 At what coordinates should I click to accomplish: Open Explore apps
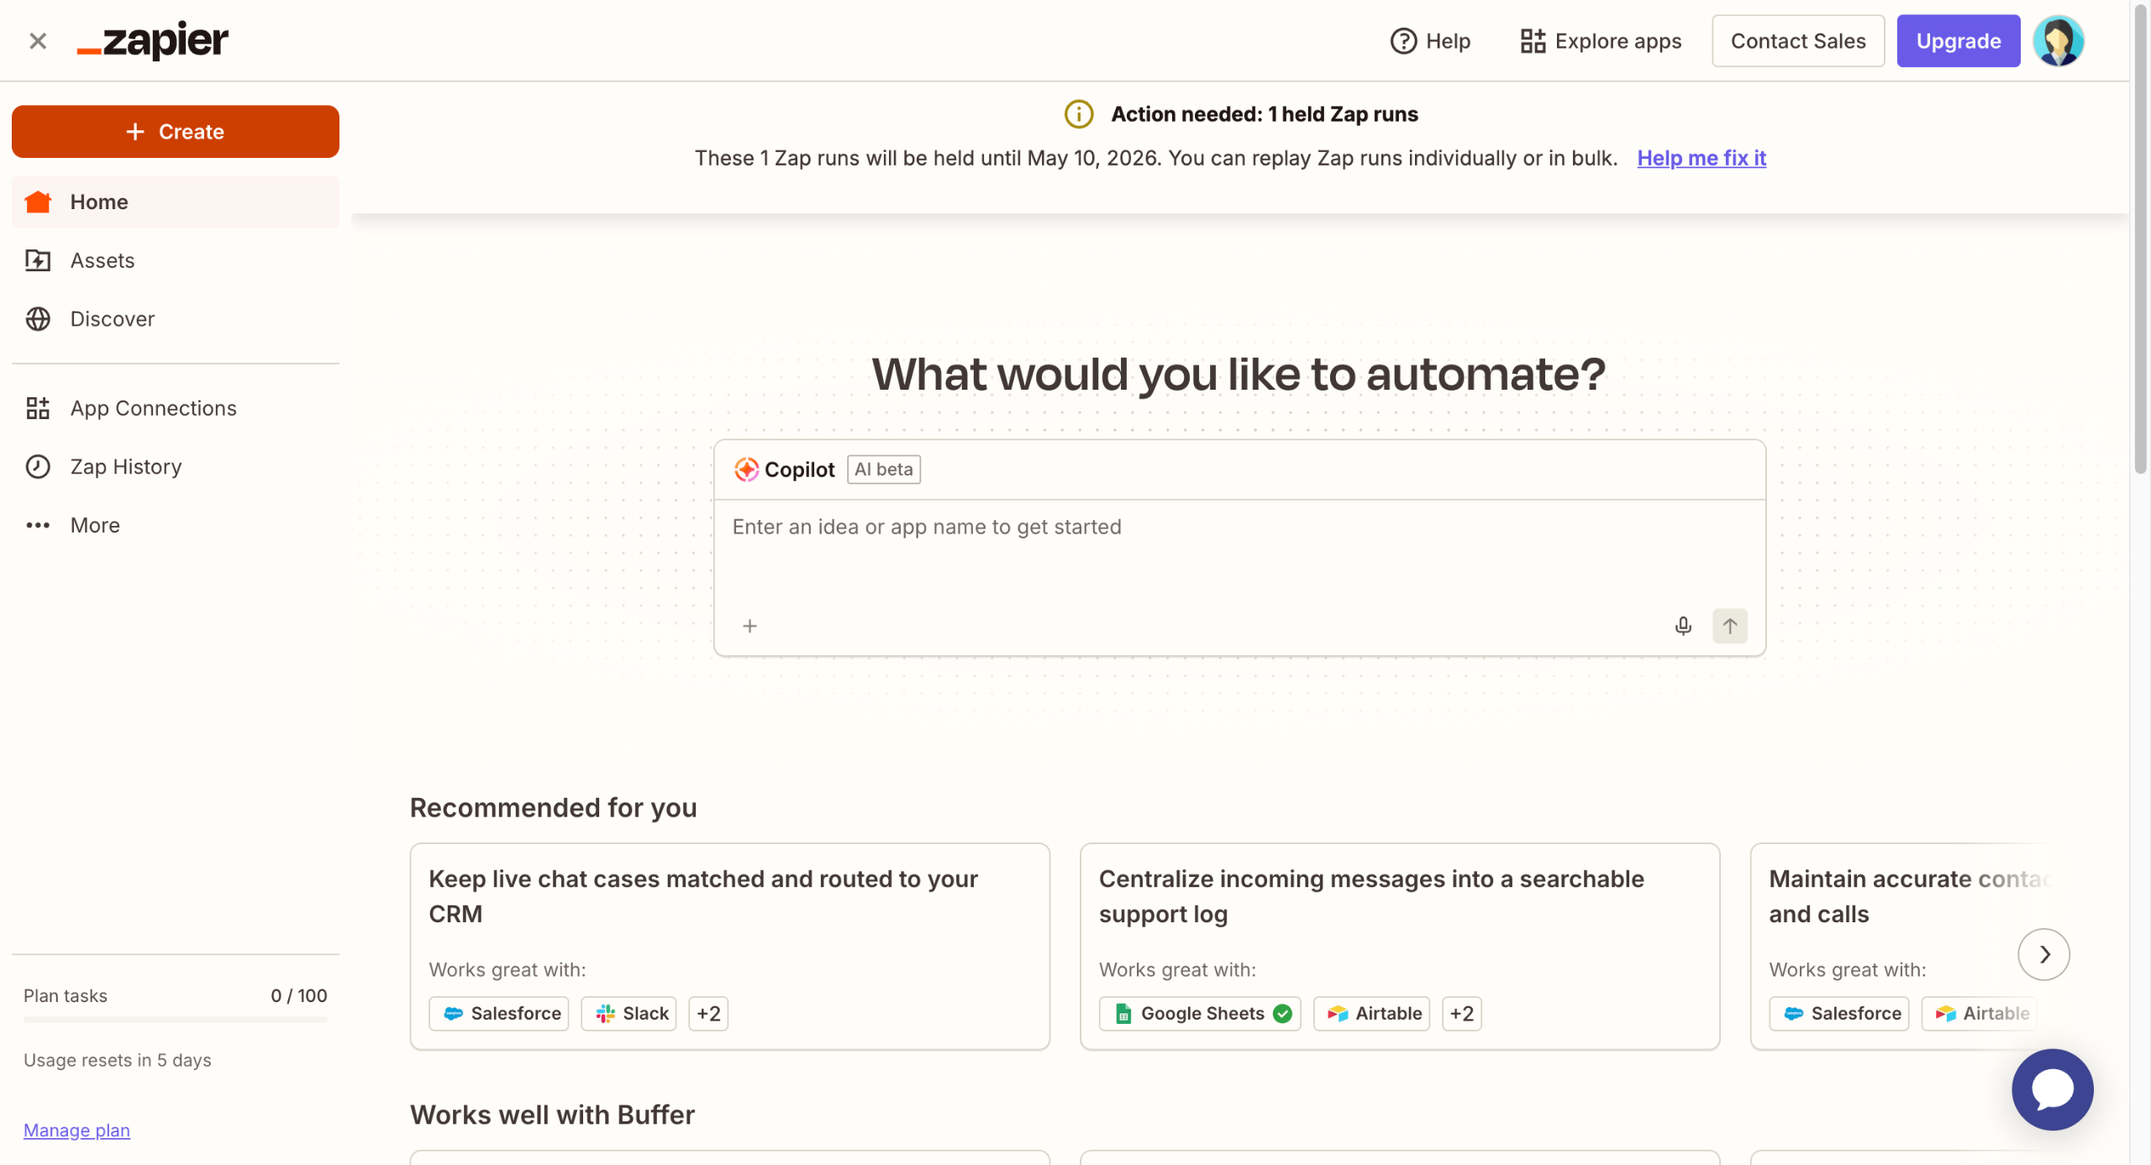point(1601,40)
